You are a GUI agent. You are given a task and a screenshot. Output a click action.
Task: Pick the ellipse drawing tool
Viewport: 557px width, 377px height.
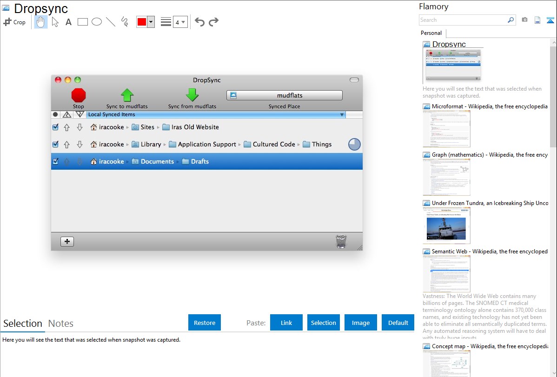pyautogui.click(x=97, y=22)
